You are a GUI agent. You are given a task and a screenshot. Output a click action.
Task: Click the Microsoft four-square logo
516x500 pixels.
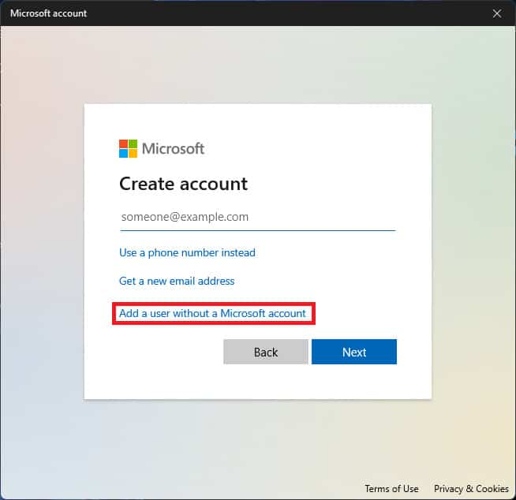(128, 148)
